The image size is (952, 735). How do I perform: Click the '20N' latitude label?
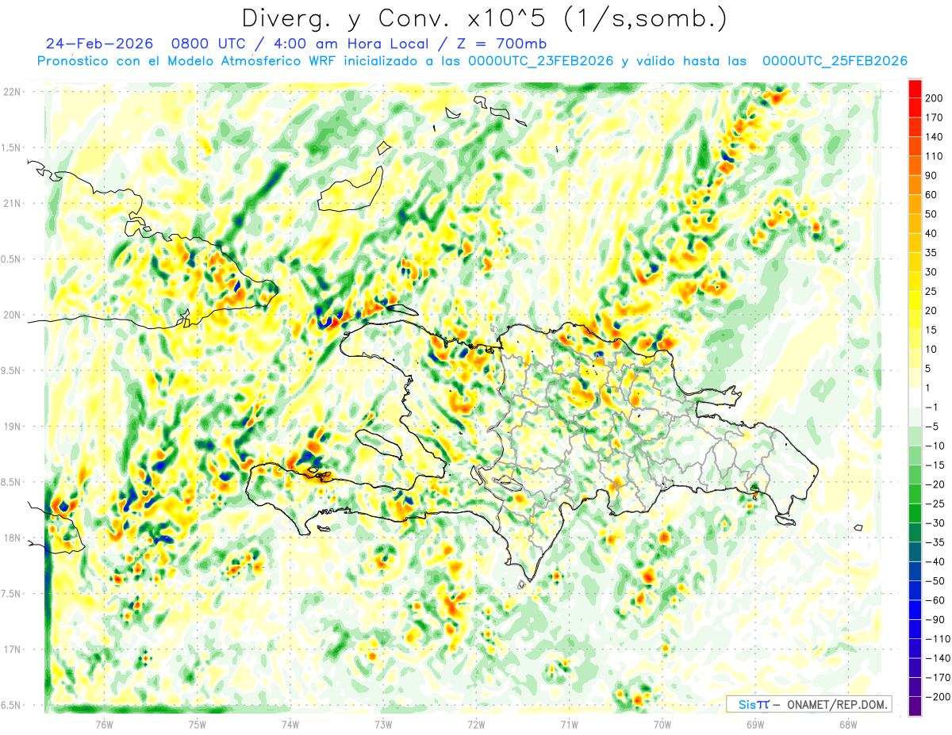11,315
